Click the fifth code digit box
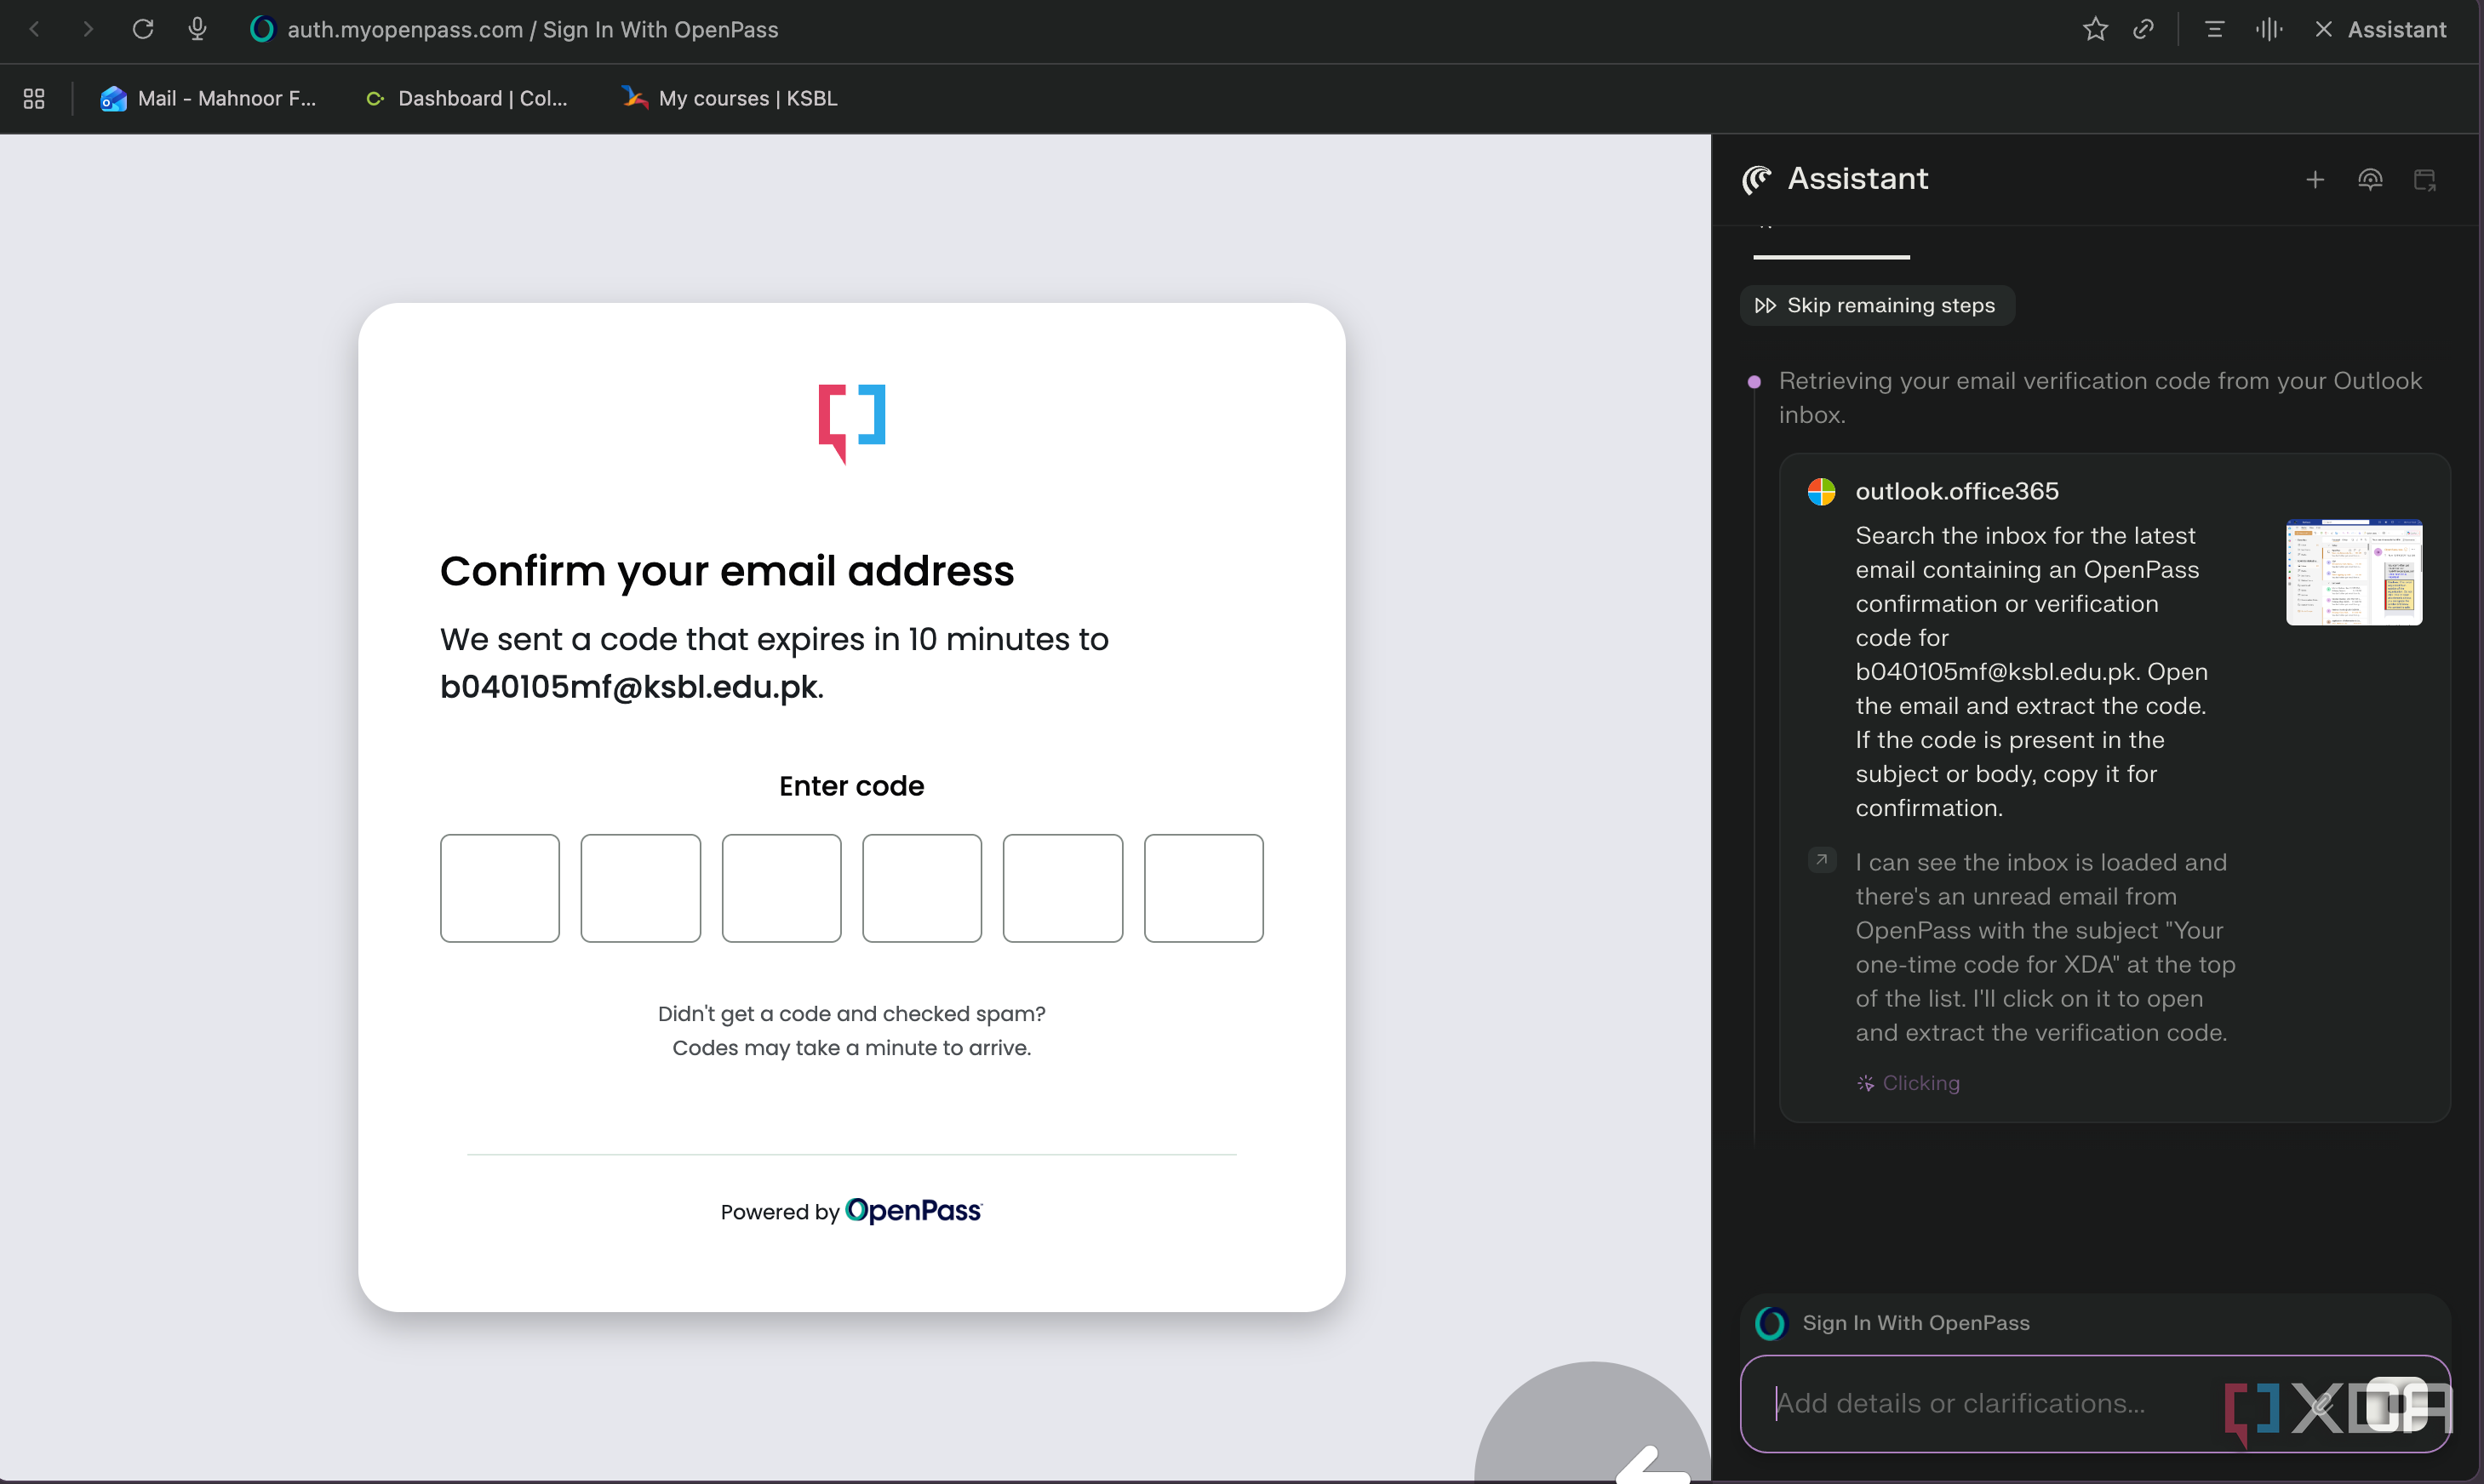 [1062, 888]
